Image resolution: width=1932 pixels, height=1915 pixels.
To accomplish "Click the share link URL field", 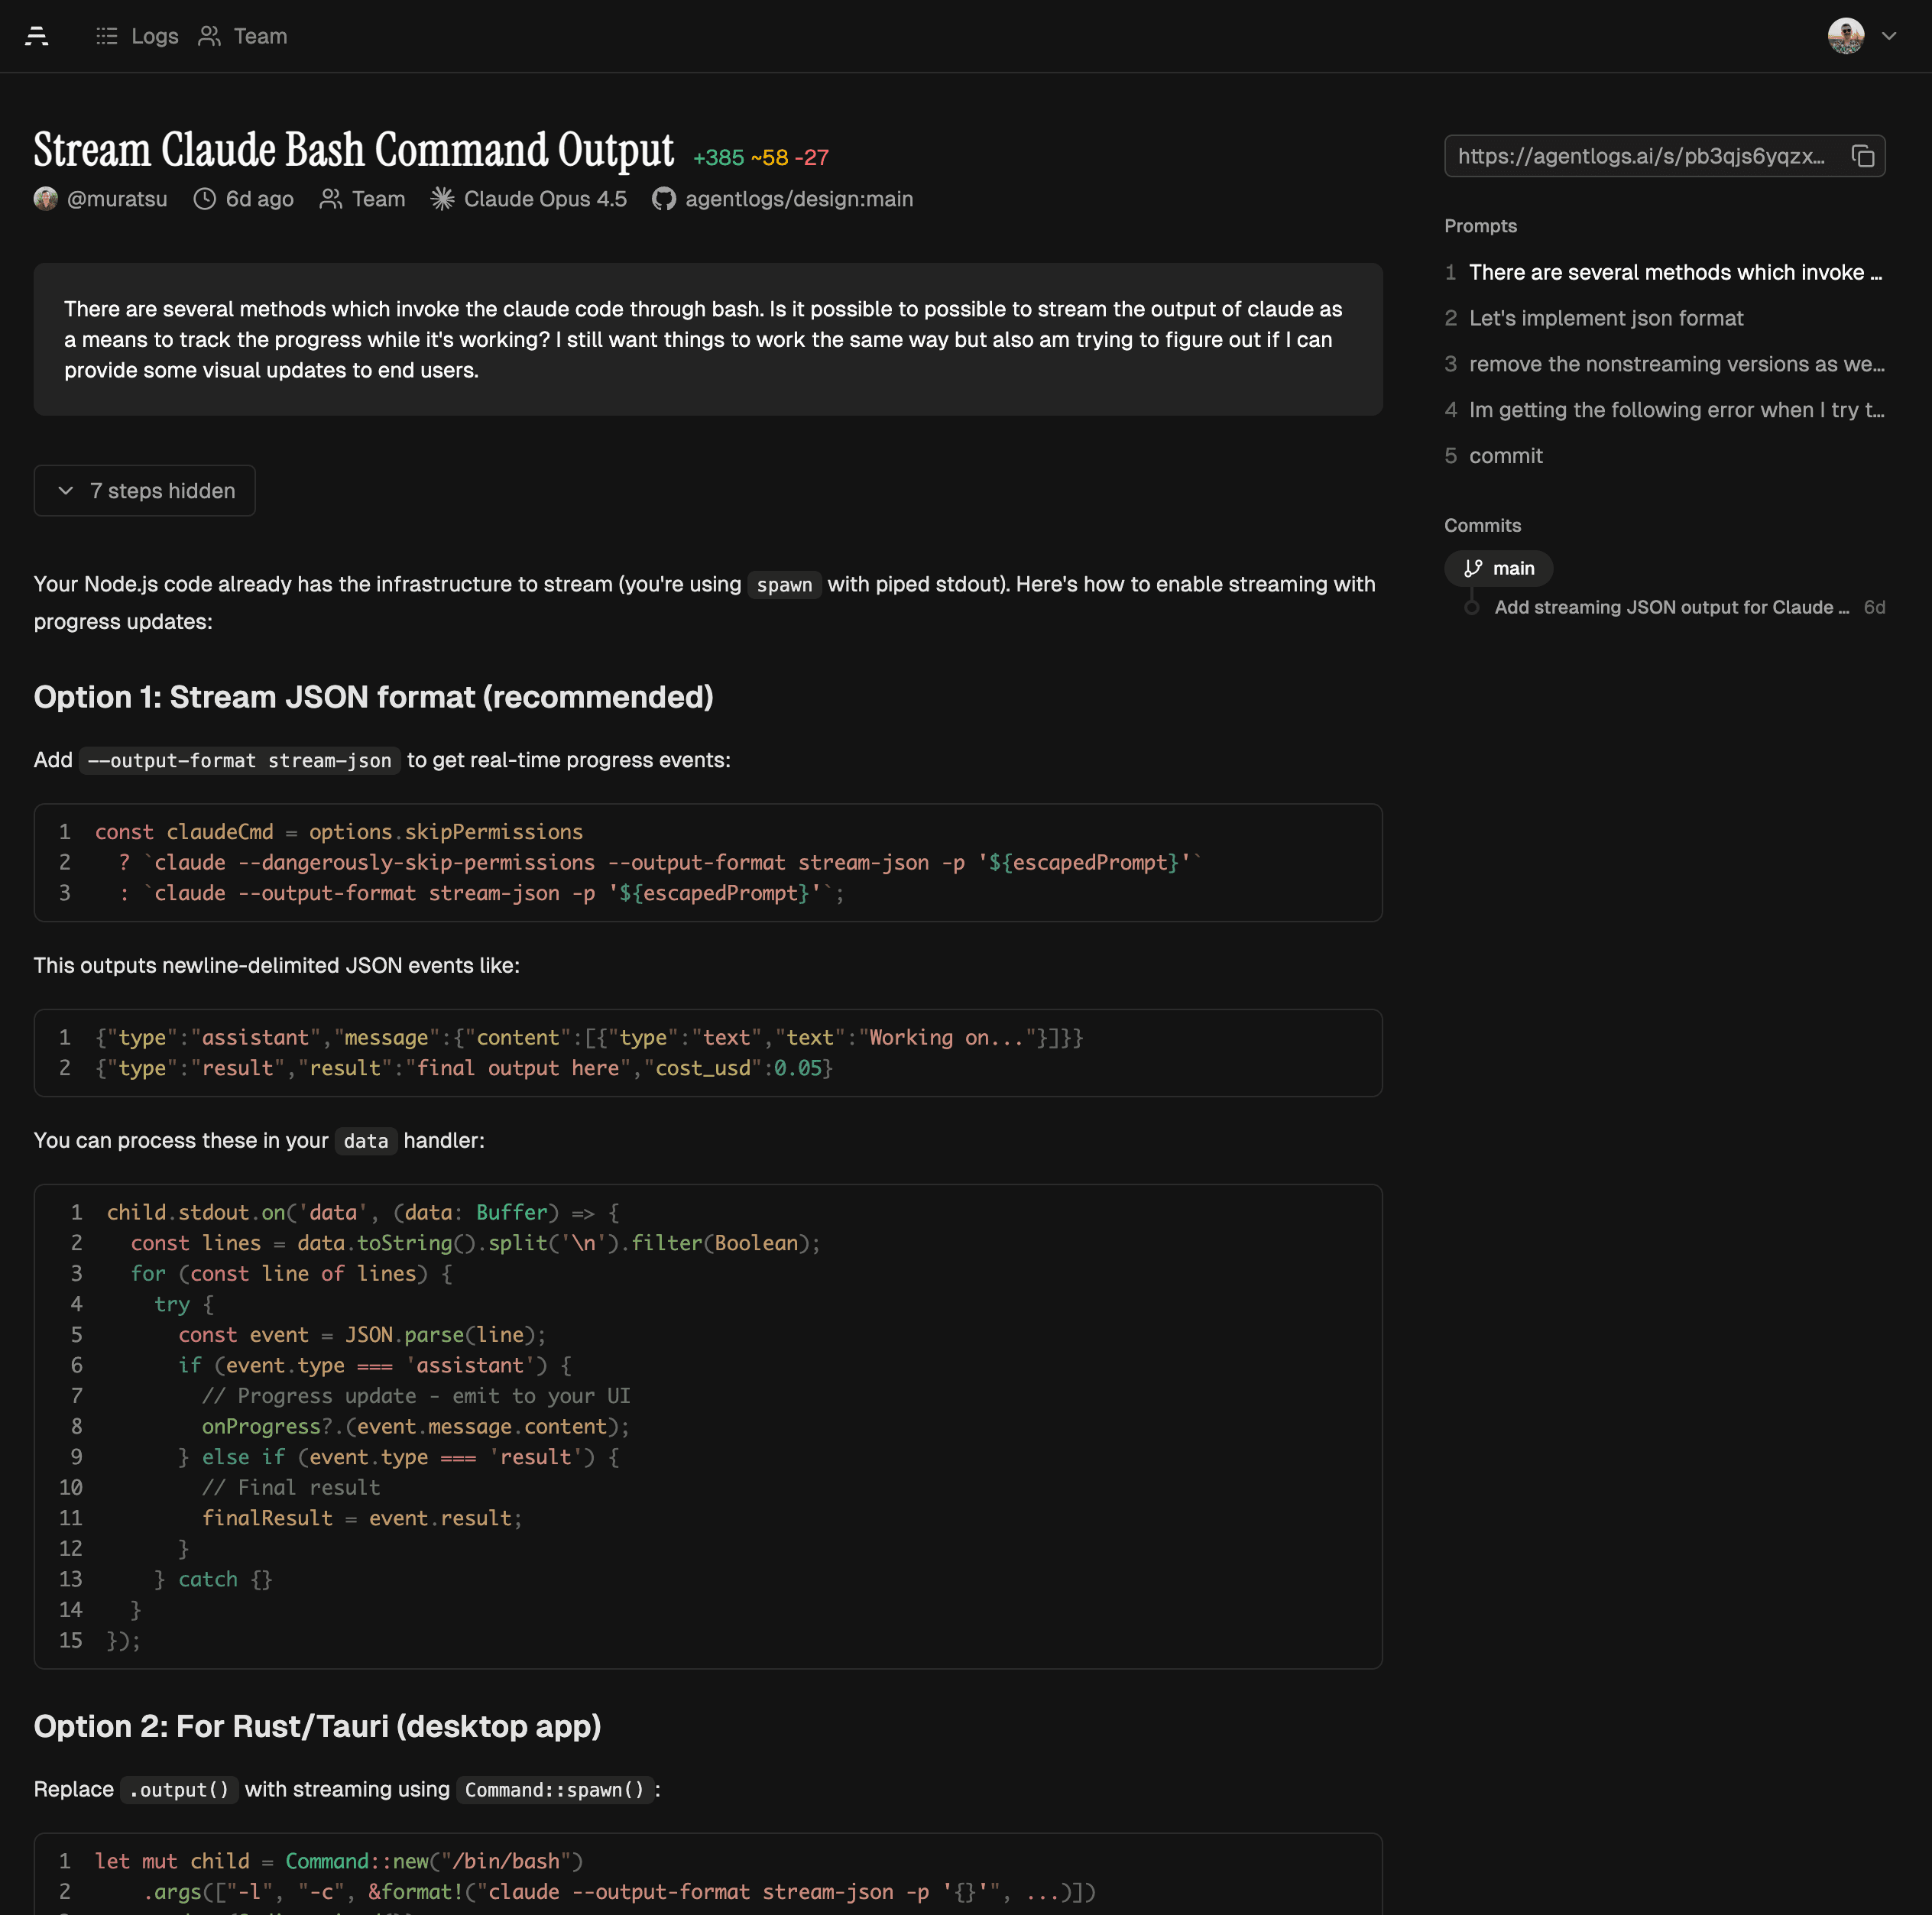I will pos(1640,156).
